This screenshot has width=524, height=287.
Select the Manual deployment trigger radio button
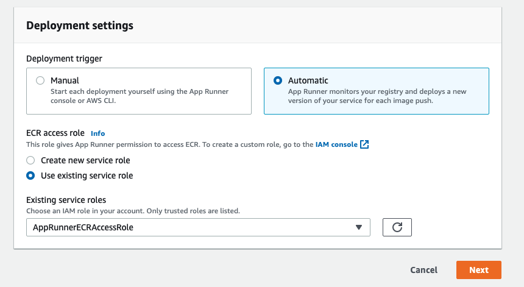coord(40,80)
